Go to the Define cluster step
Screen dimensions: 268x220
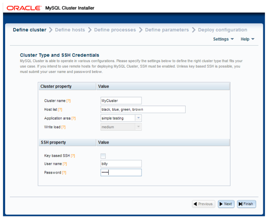[30, 30]
